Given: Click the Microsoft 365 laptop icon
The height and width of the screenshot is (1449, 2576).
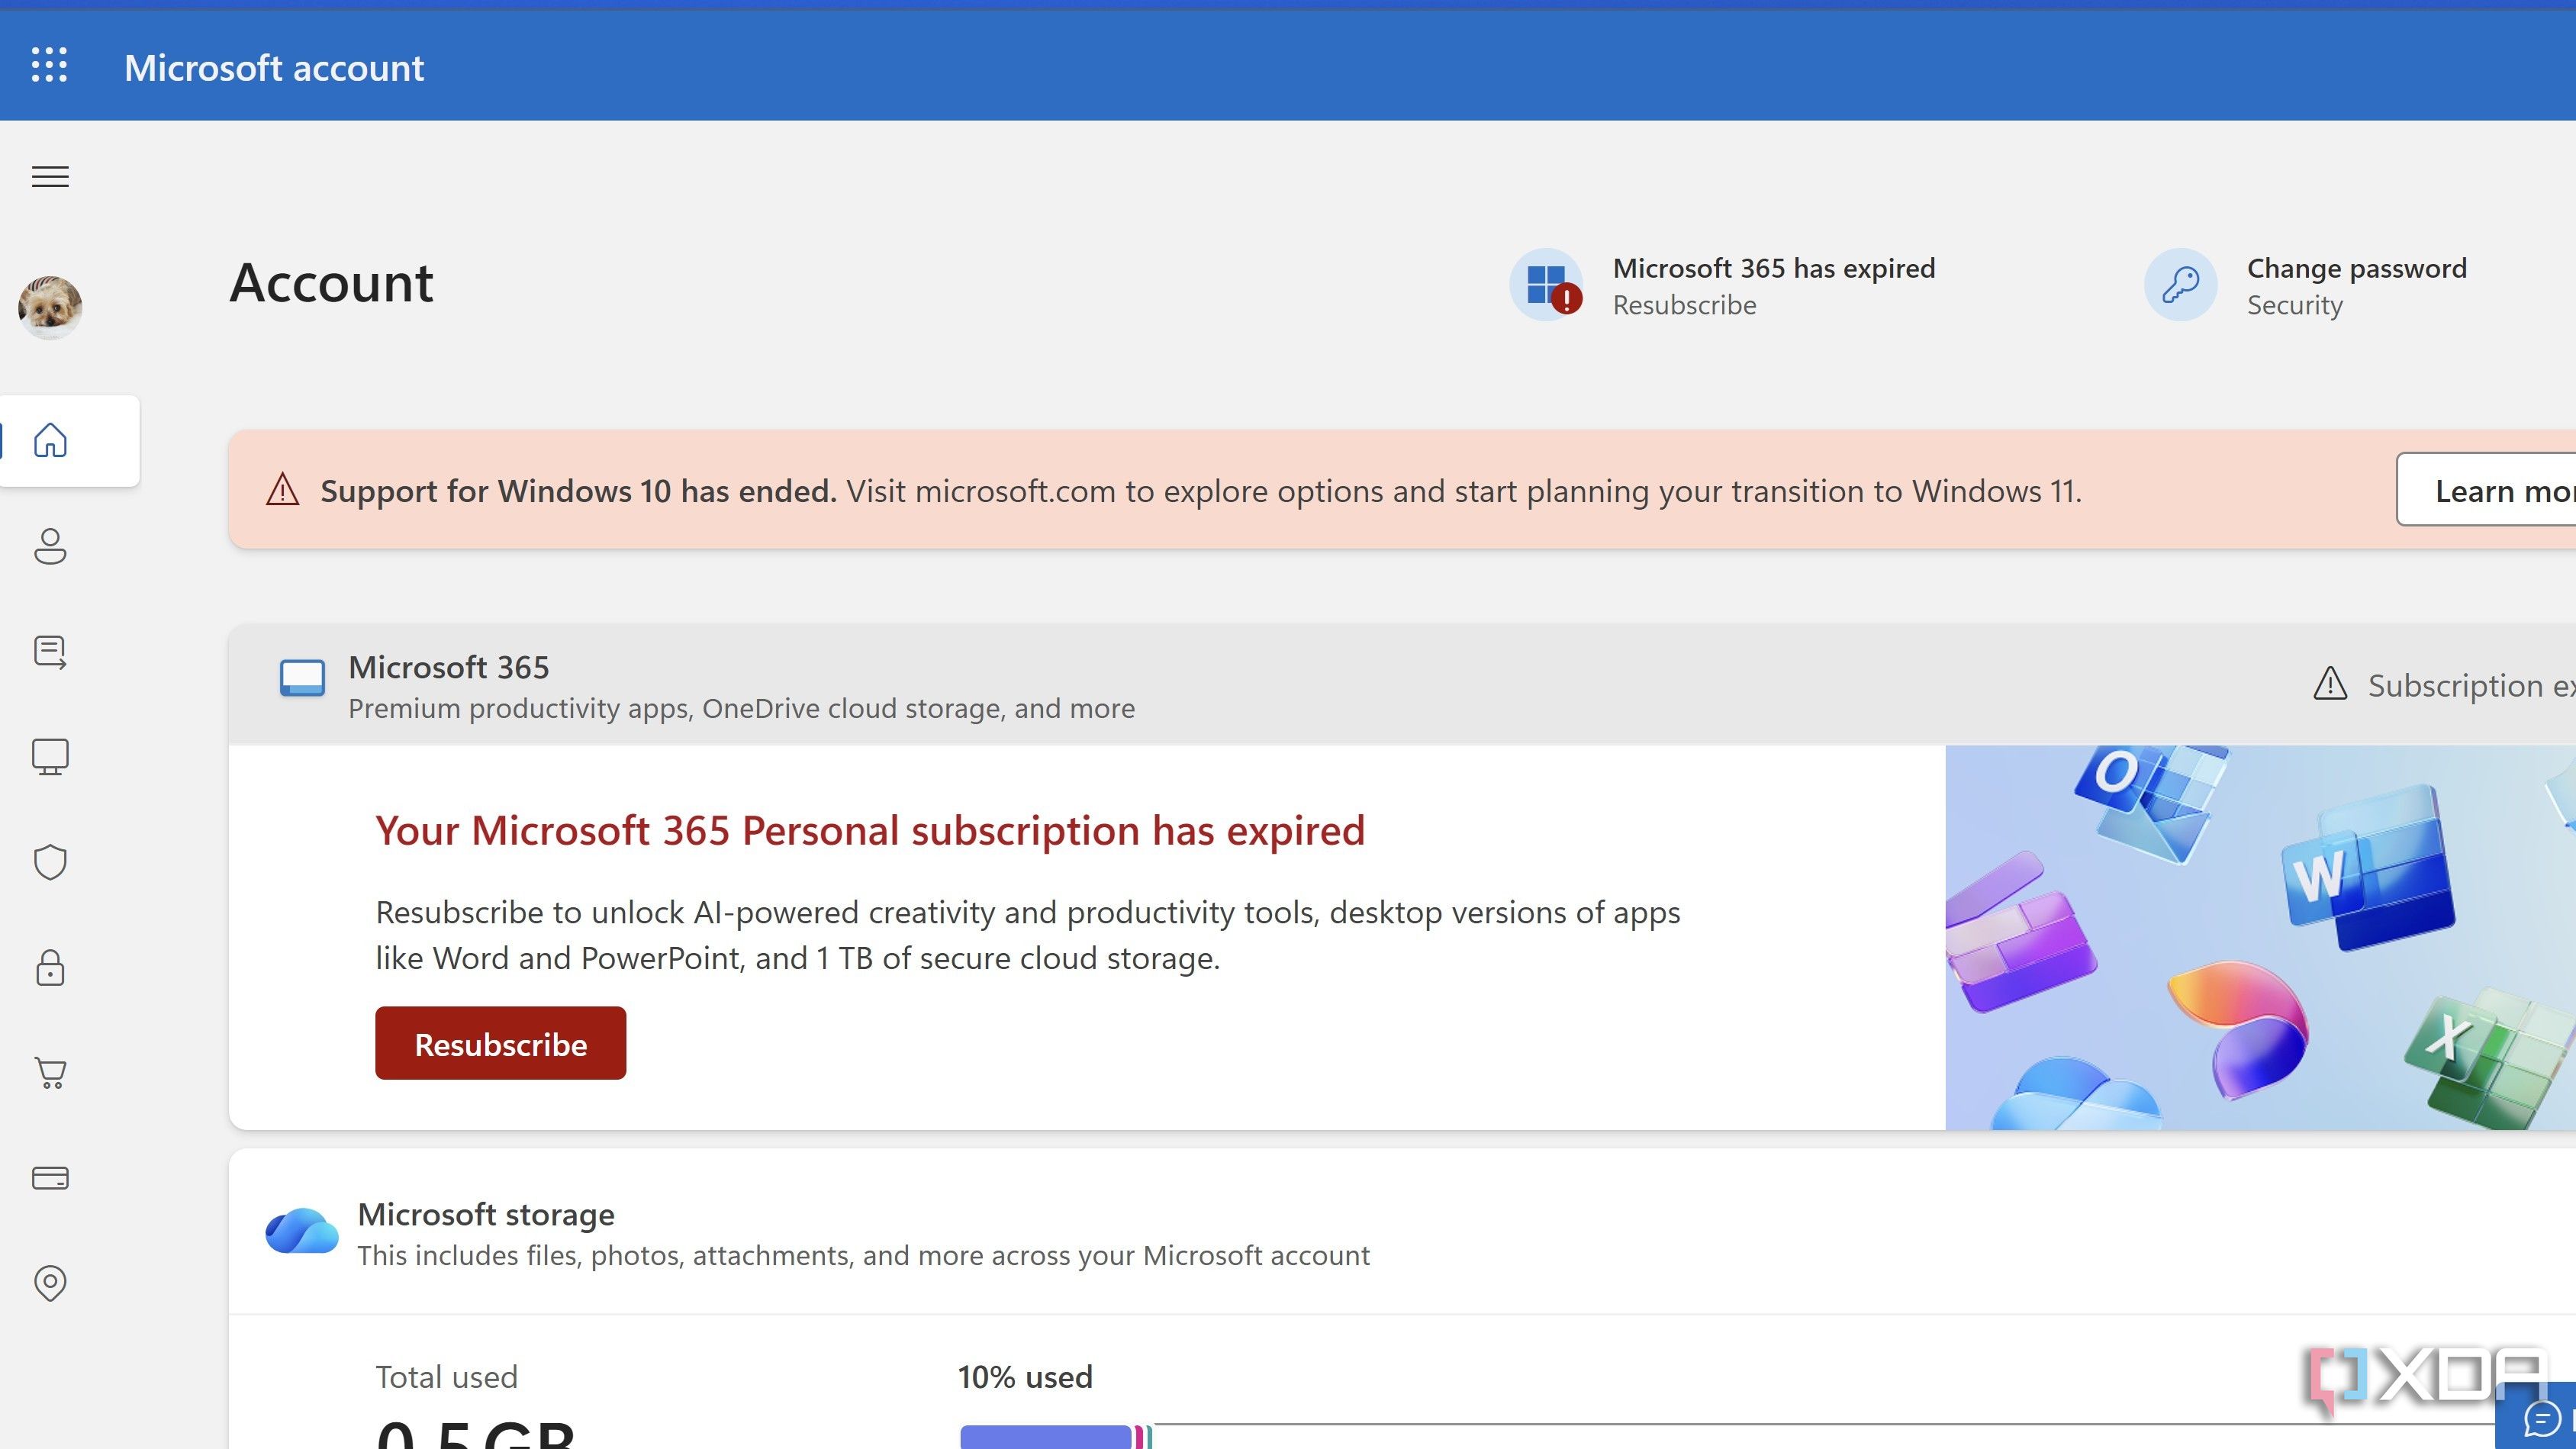Looking at the screenshot, I should (302, 678).
